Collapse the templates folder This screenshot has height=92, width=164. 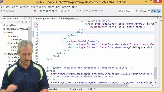[x=4, y=54]
